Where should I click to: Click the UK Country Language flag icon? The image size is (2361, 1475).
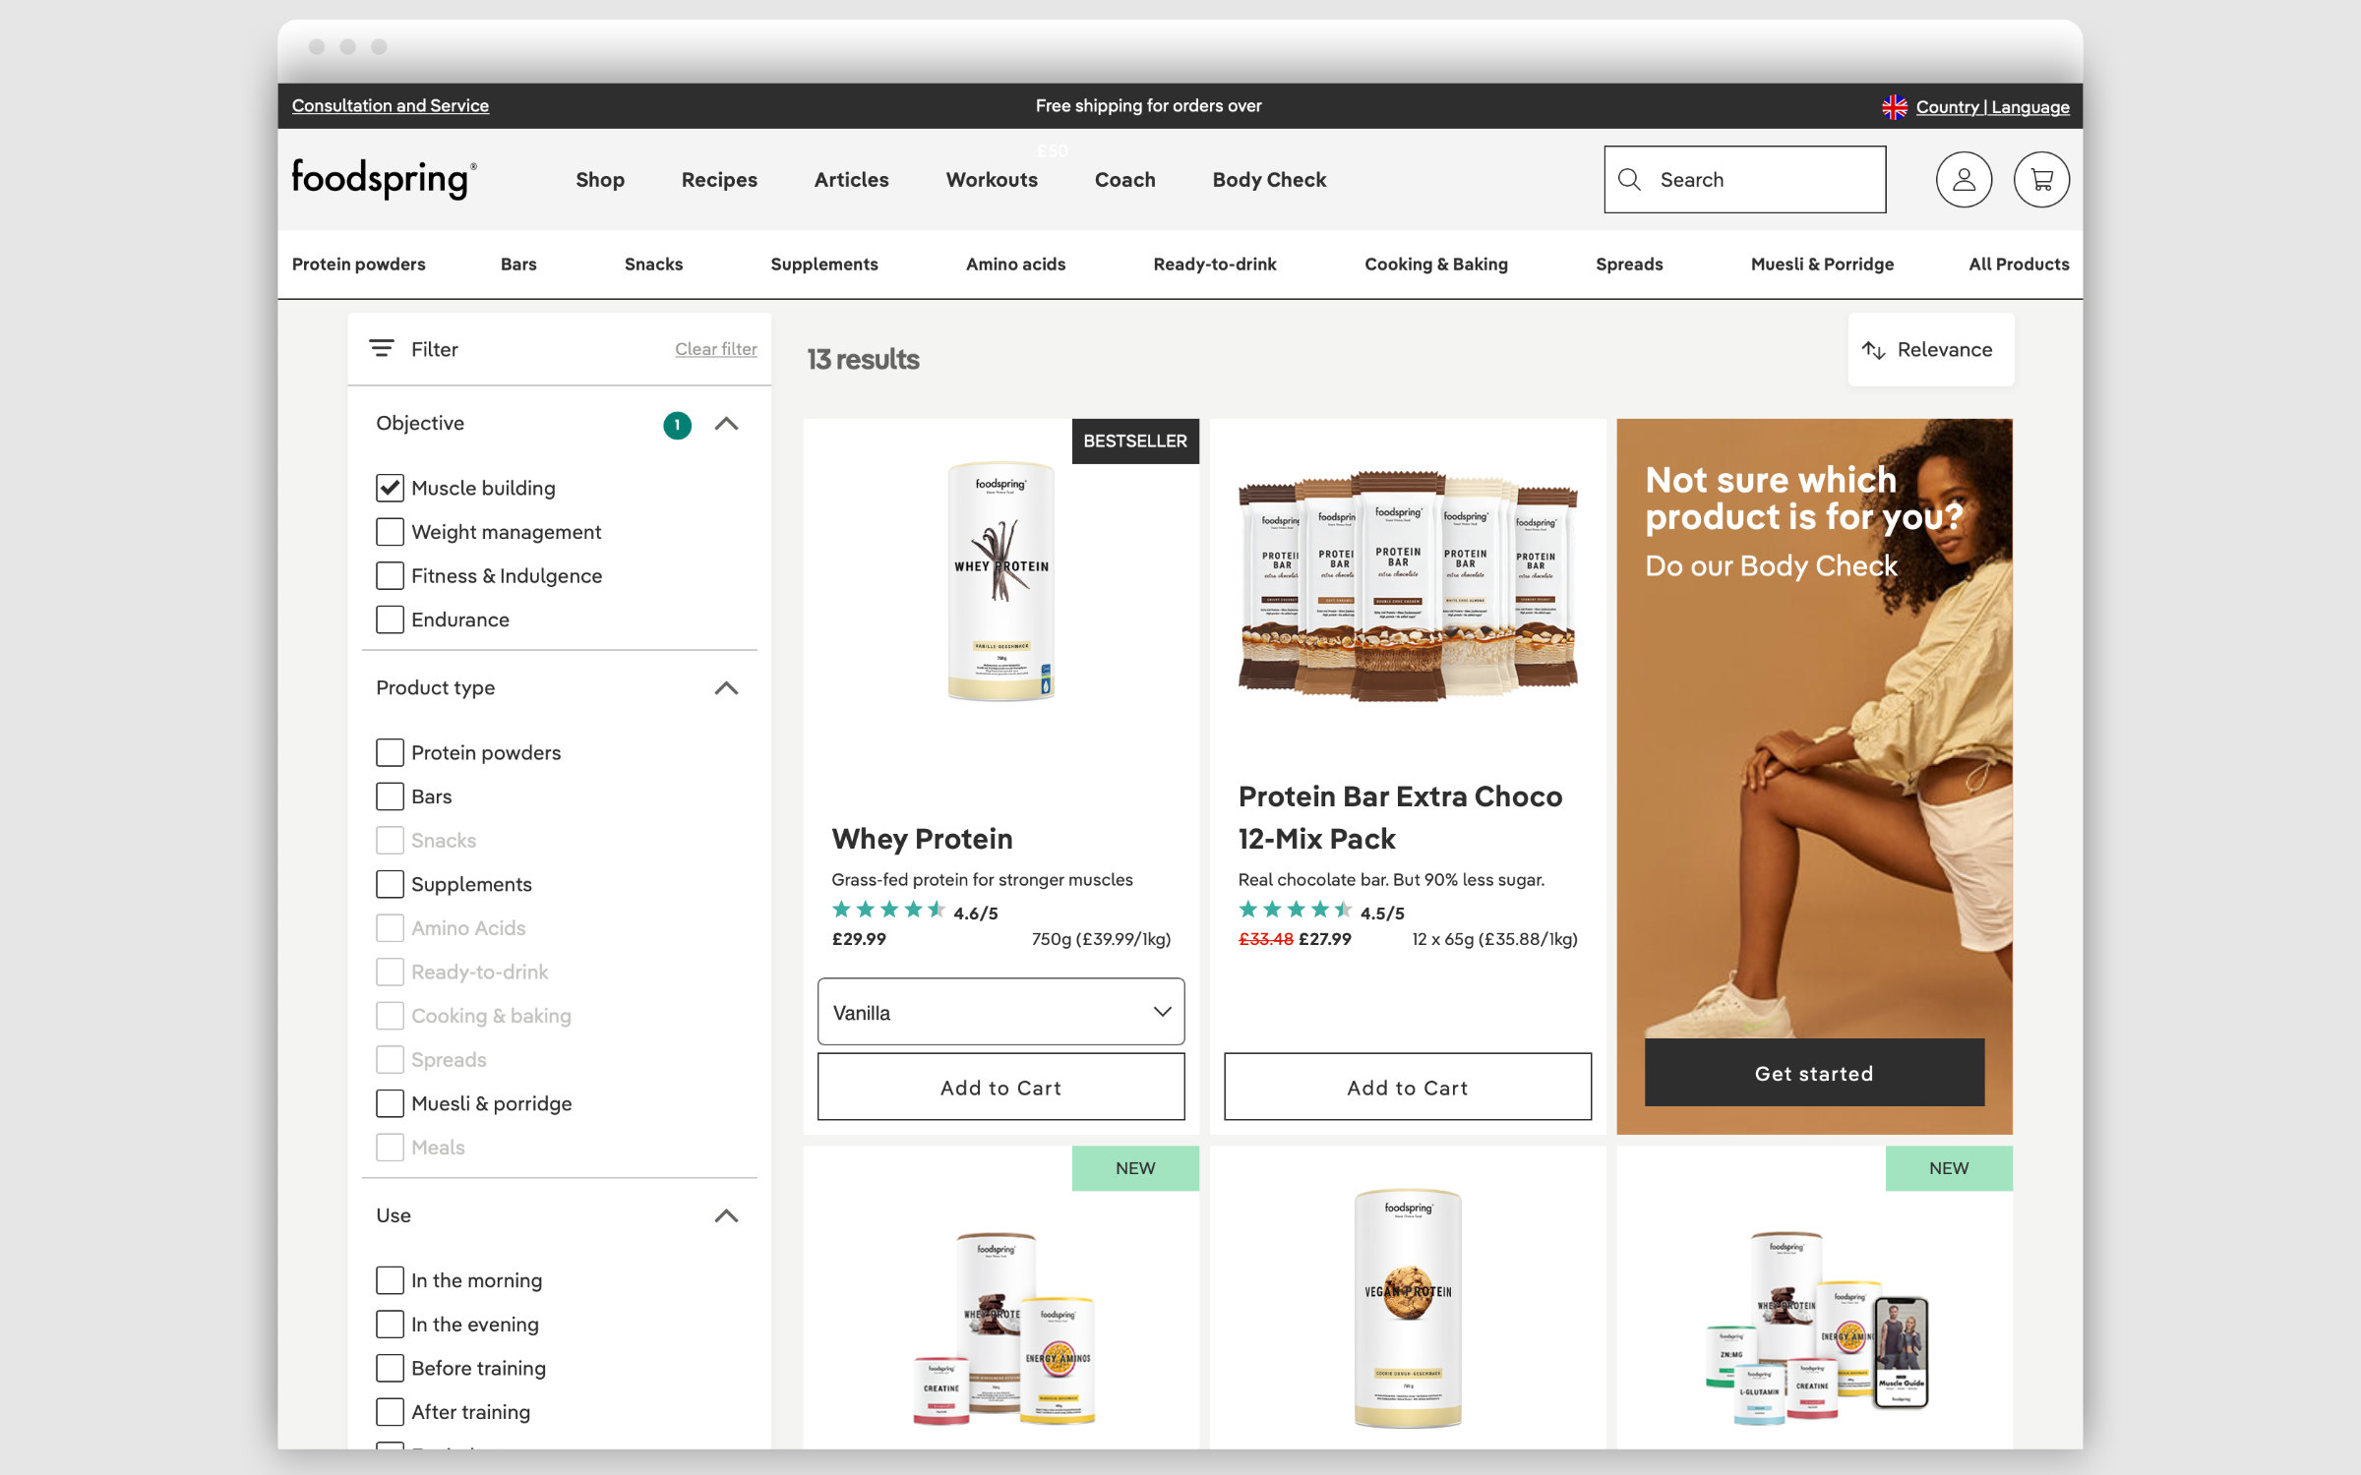pos(1892,105)
